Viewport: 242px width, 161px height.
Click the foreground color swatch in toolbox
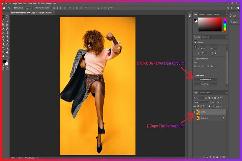(x=4, y=61)
